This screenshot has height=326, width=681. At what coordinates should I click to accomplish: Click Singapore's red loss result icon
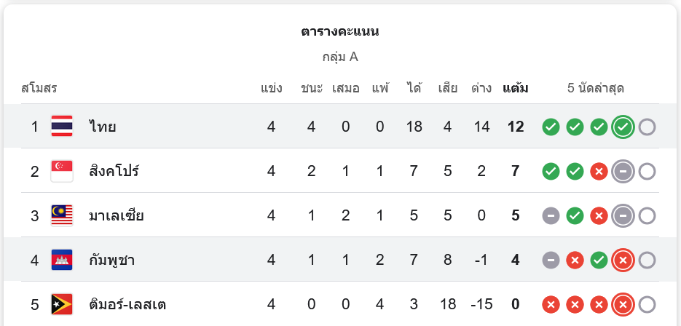point(599,172)
